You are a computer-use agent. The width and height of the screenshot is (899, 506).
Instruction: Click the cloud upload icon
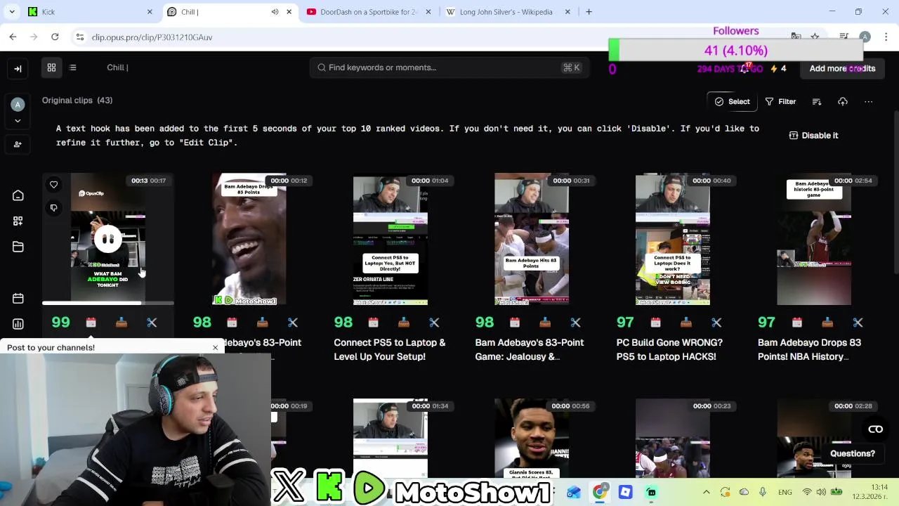(843, 102)
